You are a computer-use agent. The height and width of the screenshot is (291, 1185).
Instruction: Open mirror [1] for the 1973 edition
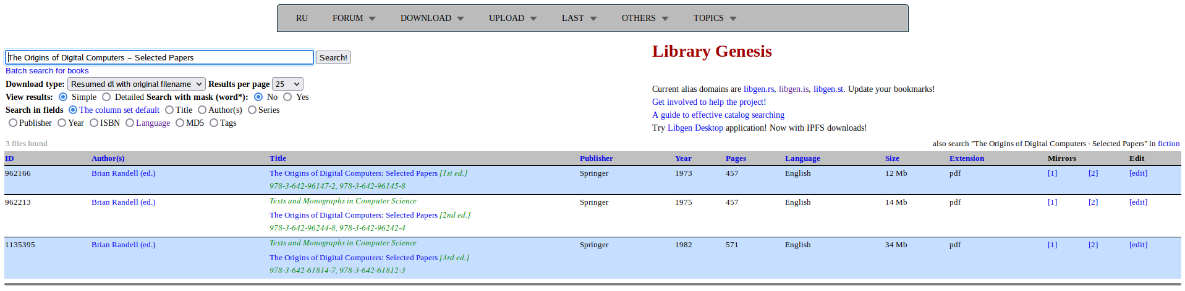coord(1052,173)
